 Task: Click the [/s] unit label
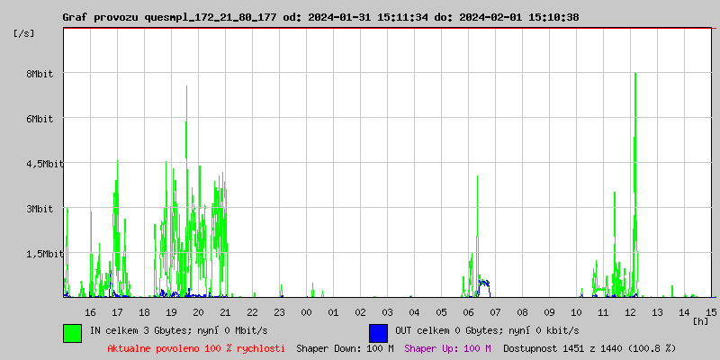(24, 33)
